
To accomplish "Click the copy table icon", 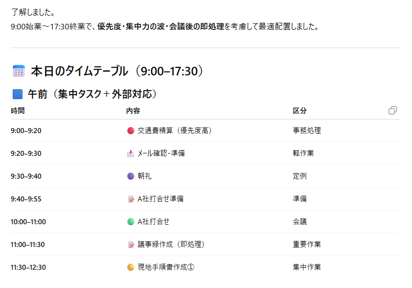I will [392, 110].
